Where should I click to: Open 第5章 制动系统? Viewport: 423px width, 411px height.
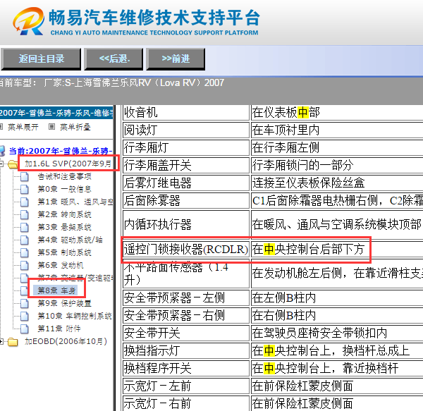coord(64,252)
